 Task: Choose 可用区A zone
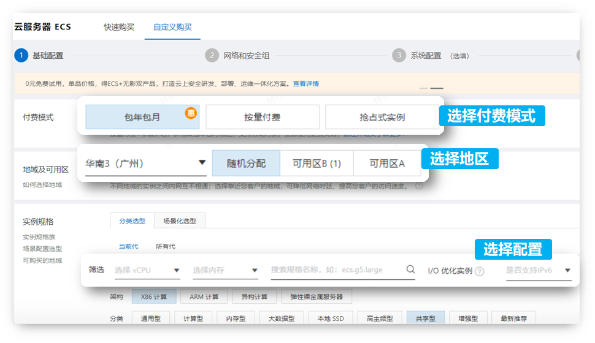(387, 164)
